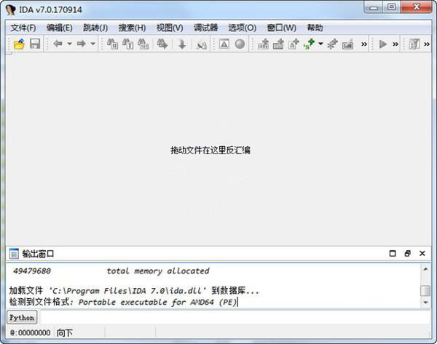
Task: Expand the rightmost toolbar overflow chevron
Action: (427, 44)
